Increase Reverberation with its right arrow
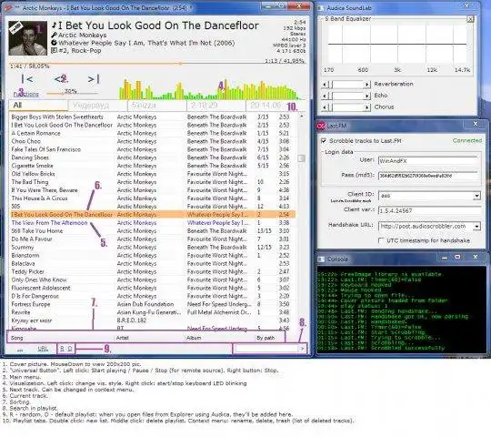 [x=366, y=85]
